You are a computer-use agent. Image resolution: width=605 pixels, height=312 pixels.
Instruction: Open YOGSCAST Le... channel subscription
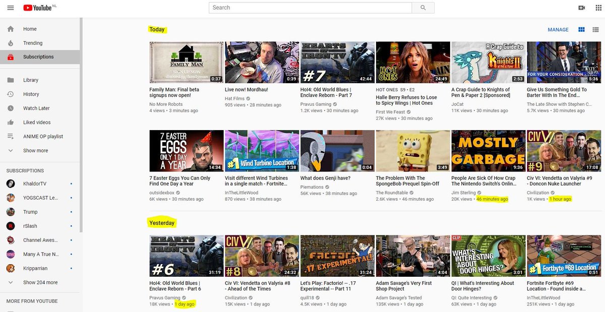coord(40,198)
